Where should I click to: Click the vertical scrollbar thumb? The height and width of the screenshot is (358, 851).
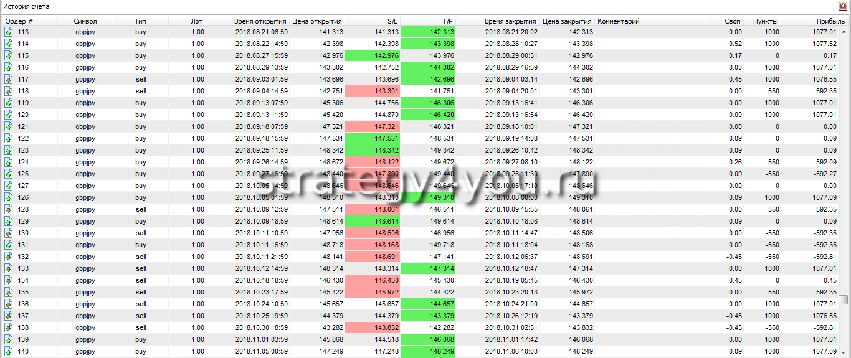pos(844,299)
